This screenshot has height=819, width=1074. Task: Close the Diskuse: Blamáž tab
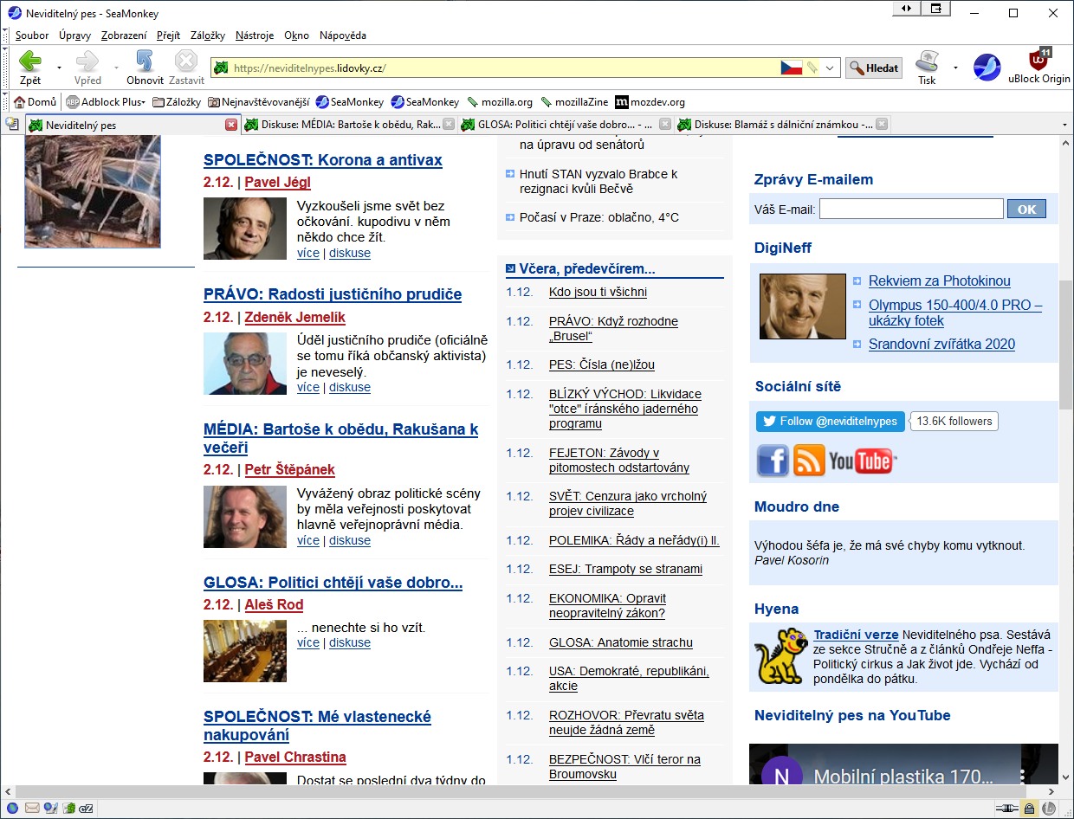tap(882, 125)
